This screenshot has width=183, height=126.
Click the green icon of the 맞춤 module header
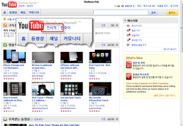click(5, 45)
